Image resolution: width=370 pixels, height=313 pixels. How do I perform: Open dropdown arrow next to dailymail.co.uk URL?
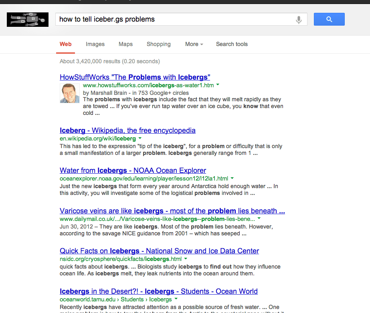259,219
